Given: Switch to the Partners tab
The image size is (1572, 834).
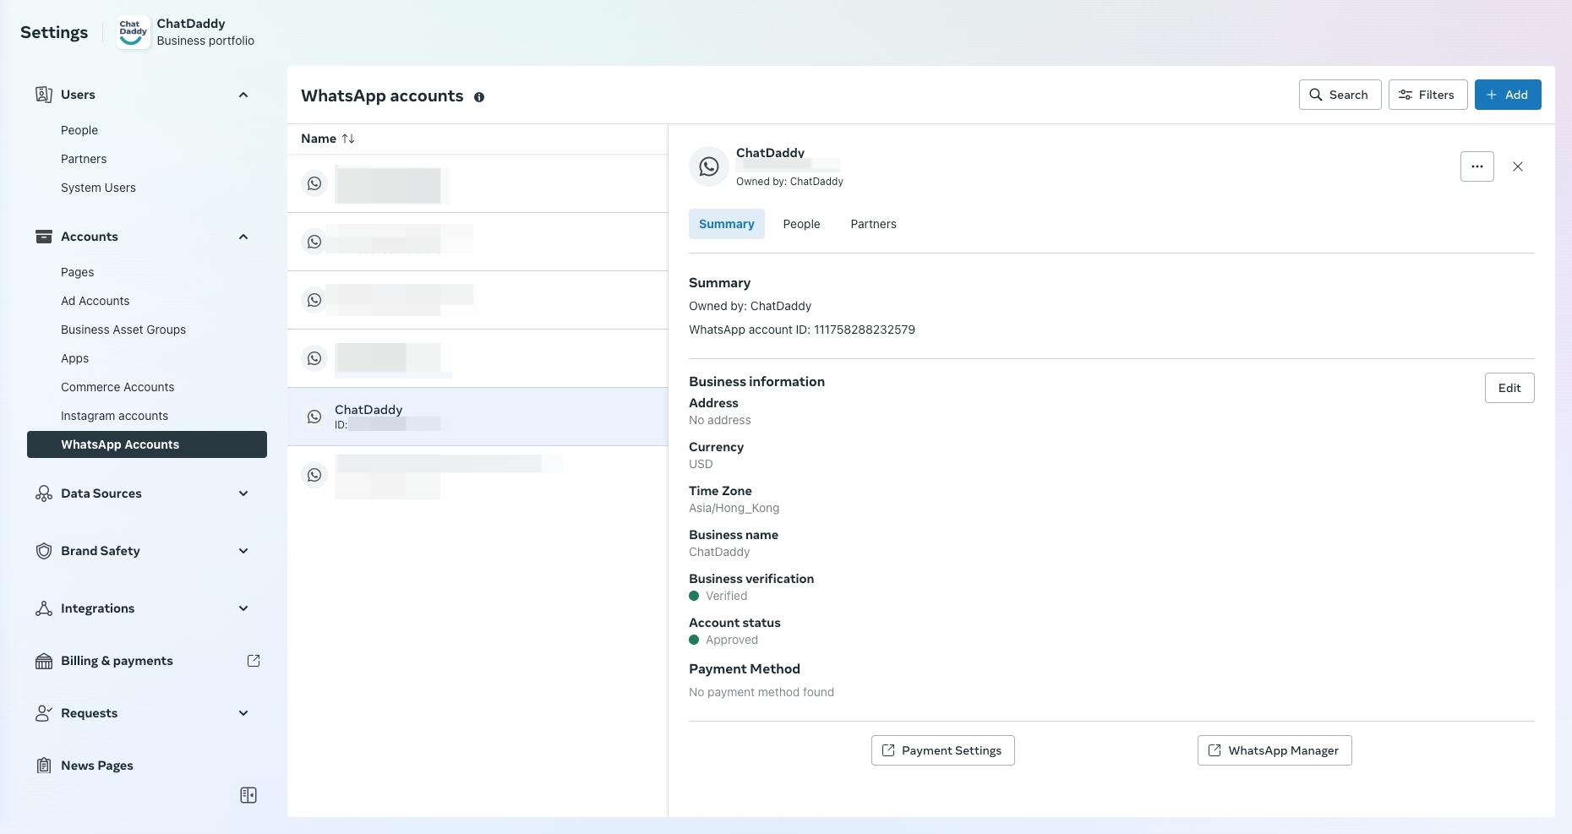Looking at the screenshot, I should tap(873, 224).
